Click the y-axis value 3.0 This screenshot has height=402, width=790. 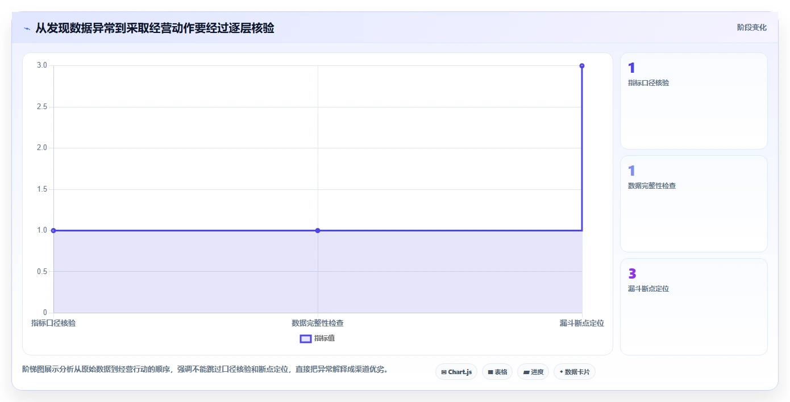[x=42, y=65]
